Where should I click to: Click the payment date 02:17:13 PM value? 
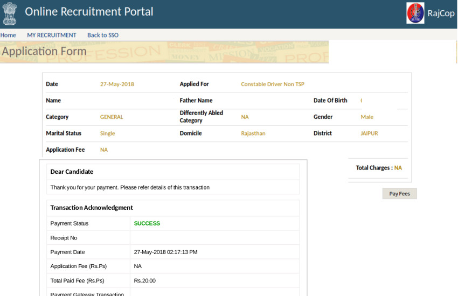point(165,252)
